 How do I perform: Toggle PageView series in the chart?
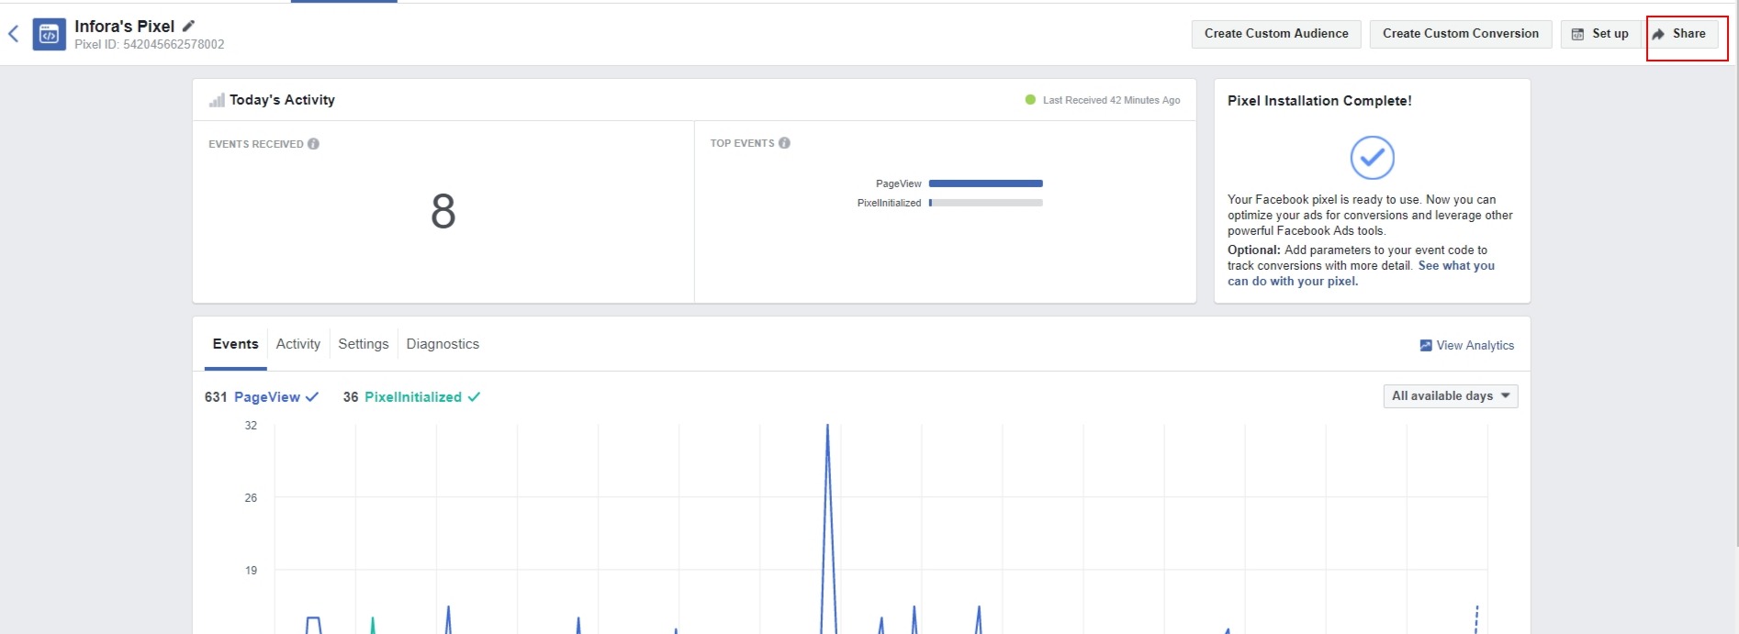266,397
